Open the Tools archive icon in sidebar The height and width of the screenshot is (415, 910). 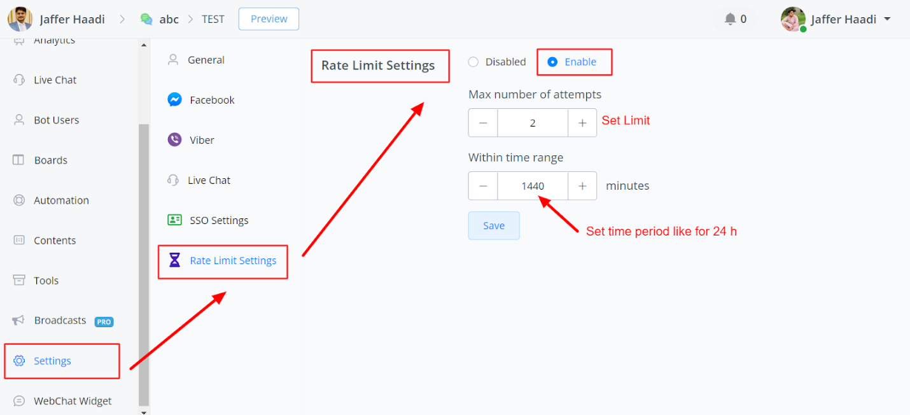click(x=19, y=280)
